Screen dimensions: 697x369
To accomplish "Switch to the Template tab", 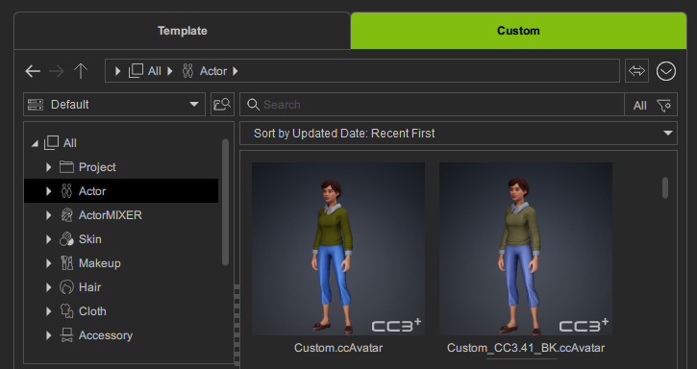I will [183, 31].
